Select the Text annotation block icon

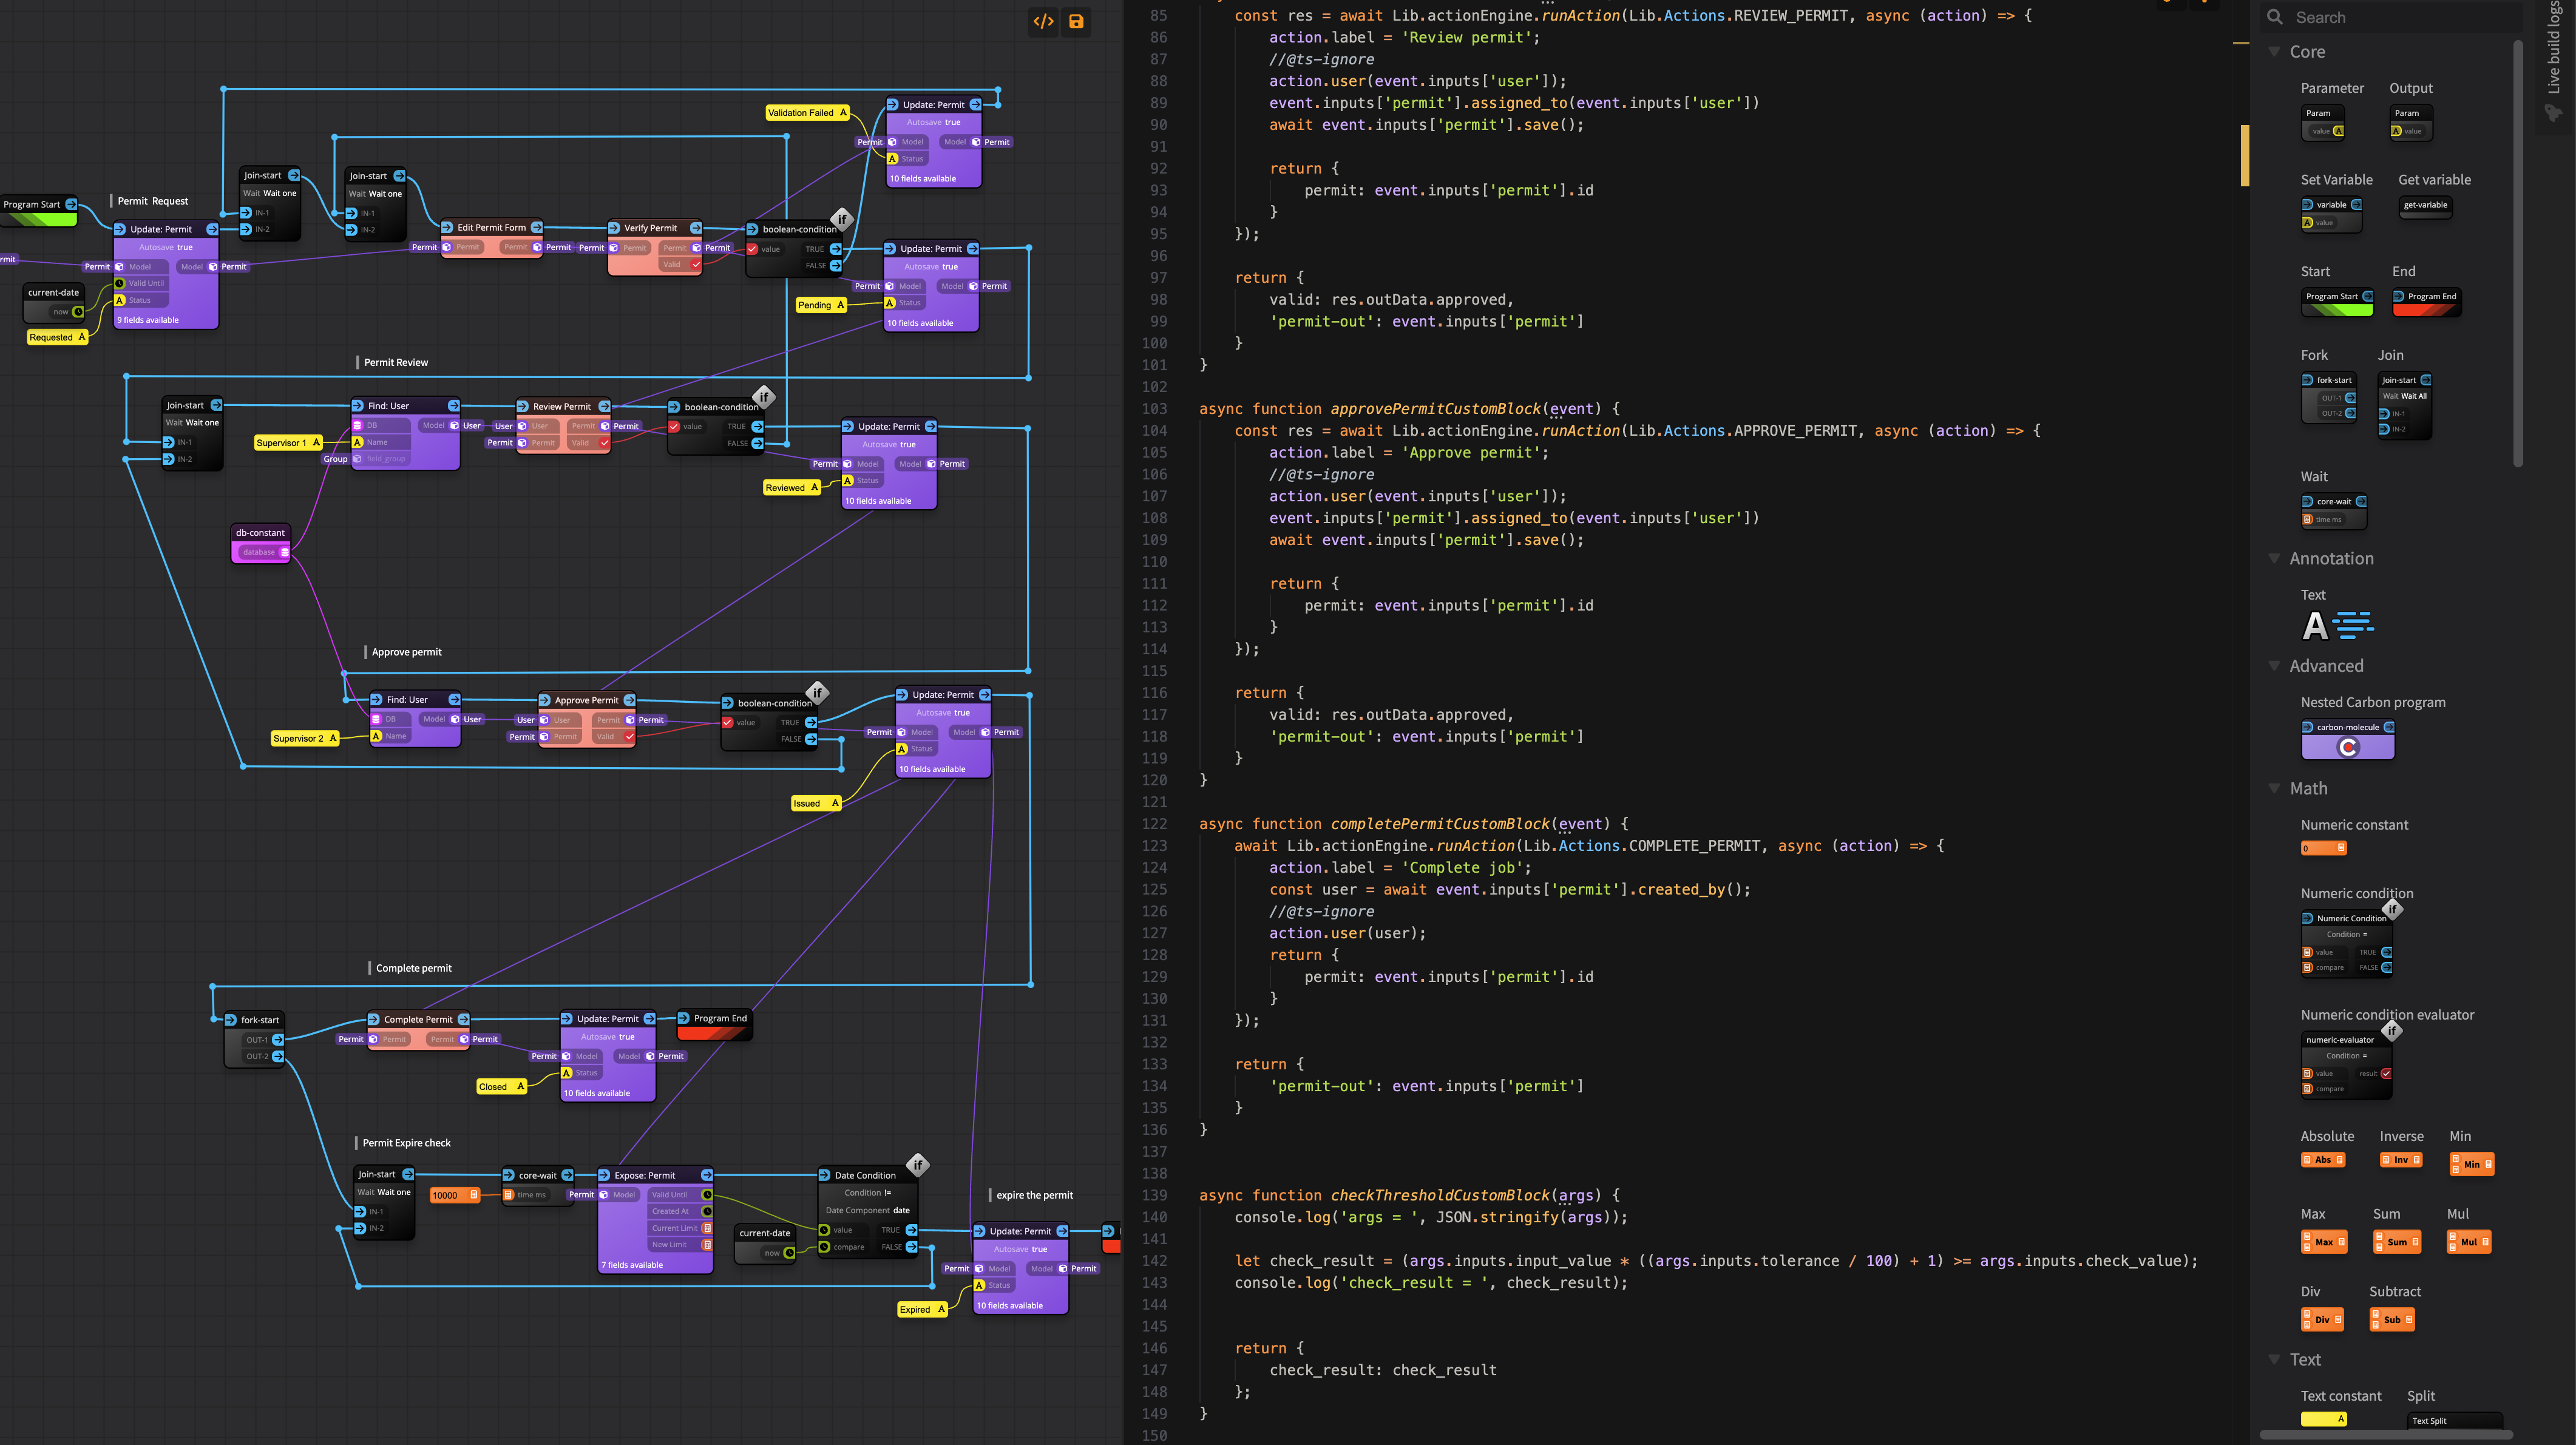click(2337, 625)
